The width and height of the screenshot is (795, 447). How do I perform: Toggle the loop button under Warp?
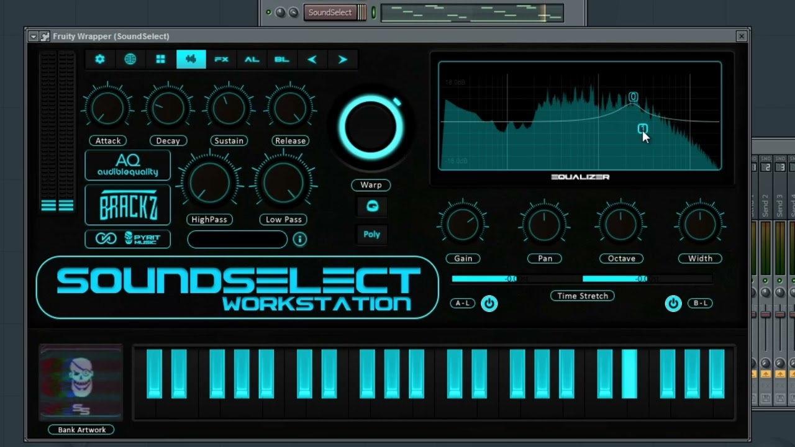[371, 207]
